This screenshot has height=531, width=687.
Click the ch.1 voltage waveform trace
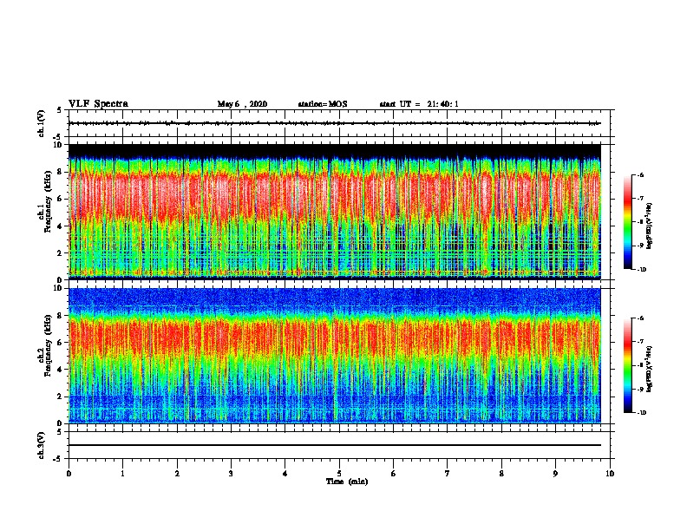tap(334, 123)
